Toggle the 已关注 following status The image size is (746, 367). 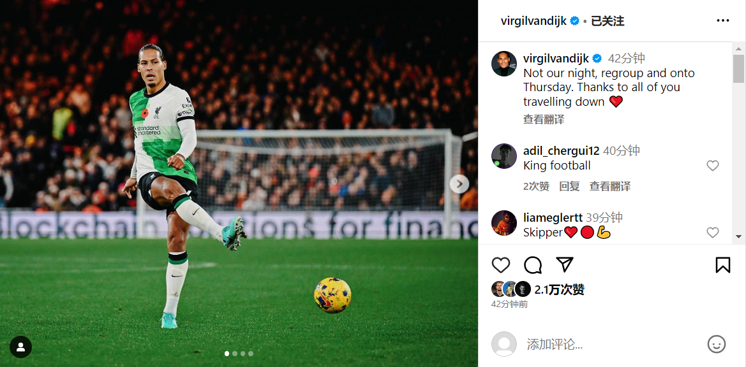pyautogui.click(x=608, y=21)
